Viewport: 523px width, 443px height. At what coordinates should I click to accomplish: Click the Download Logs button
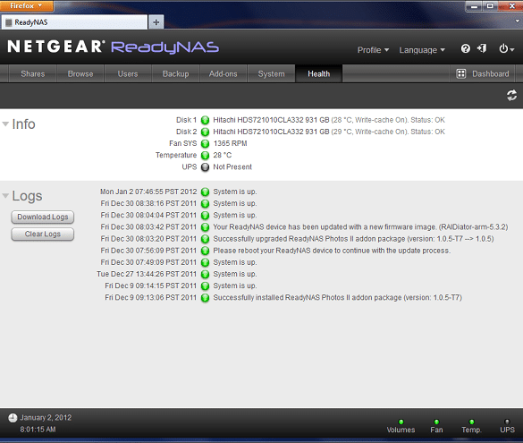coord(43,217)
